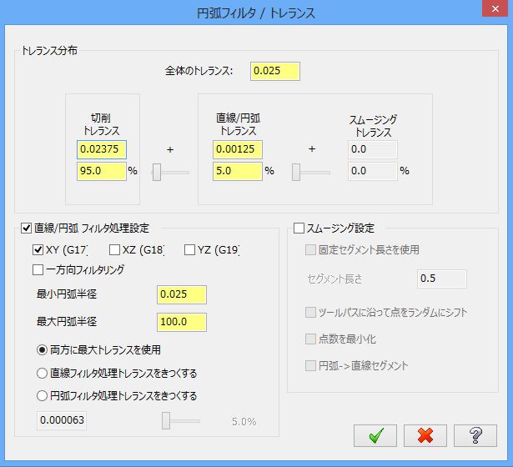The image size is (513, 467).
Task: Click the 5.0% filter tolerance slider
Action: (x=181, y=420)
